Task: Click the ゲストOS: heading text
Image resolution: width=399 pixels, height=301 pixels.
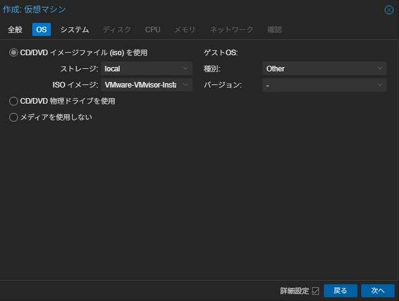Action: point(221,53)
